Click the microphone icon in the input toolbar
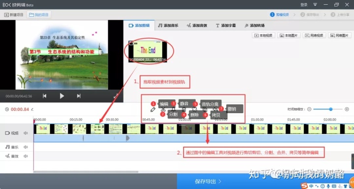354x189 pixels. pyautogui.click(x=328, y=186)
